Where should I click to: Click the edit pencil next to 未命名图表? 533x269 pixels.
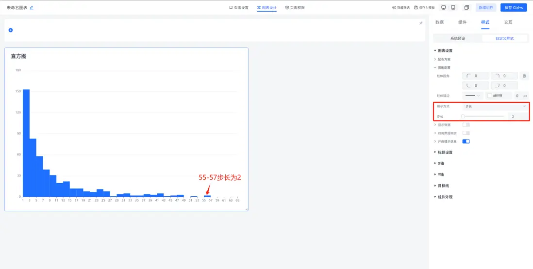(x=32, y=8)
